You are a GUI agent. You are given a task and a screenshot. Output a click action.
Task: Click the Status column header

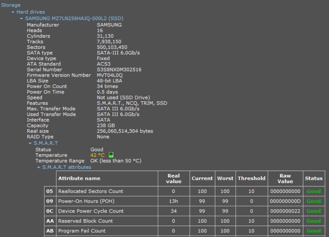click(x=314, y=179)
